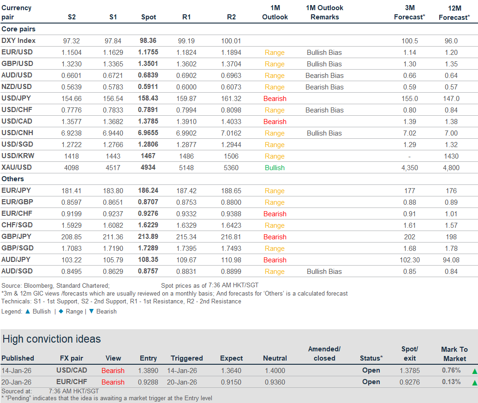Click green up arrow on EUR/CHF idea
Screen dimensions: 478x403
click(x=474, y=383)
